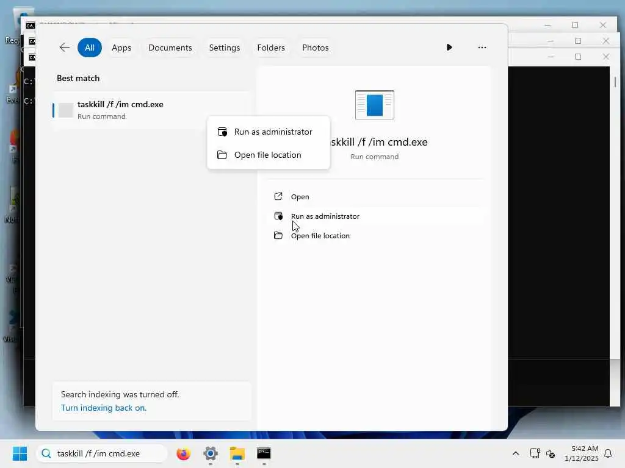625x468 pixels.
Task: Show more filters with the arrow icon
Action: [449, 48]
